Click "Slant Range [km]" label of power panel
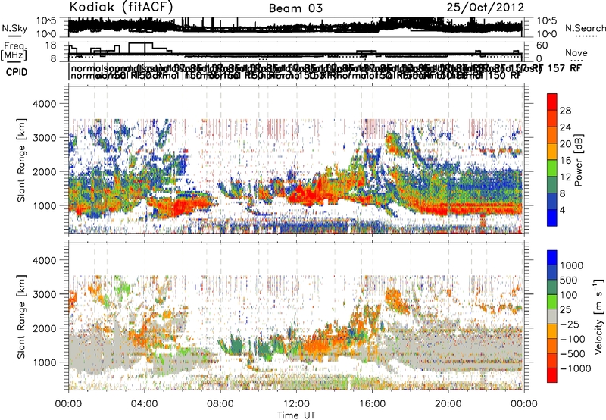Image resolution: width=606 pixels, height=420 pixels. (21, 160)
